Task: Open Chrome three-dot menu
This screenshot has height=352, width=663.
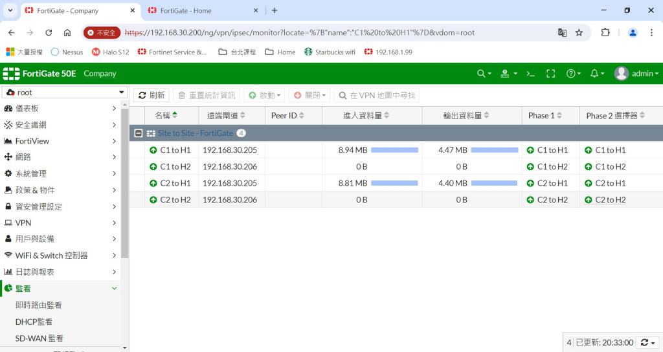Action: tap(651, 32)
